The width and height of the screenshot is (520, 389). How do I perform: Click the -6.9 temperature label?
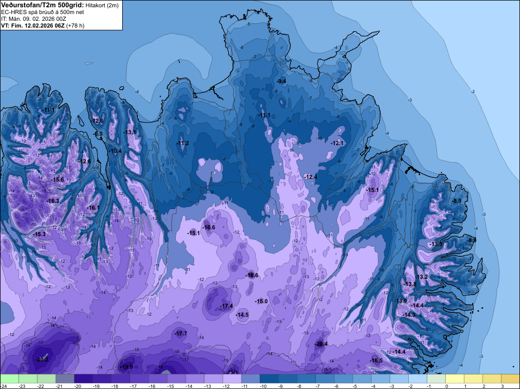click(98, 134)
